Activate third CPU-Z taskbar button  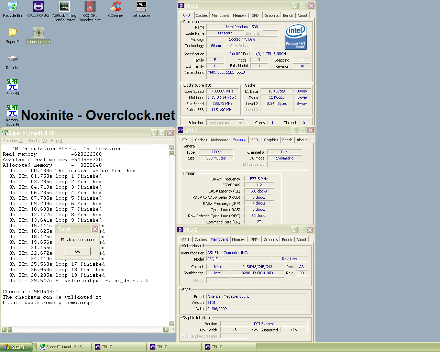point(229,347)
